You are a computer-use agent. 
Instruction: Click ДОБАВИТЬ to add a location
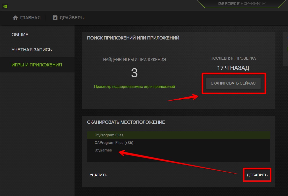[257, 175]
